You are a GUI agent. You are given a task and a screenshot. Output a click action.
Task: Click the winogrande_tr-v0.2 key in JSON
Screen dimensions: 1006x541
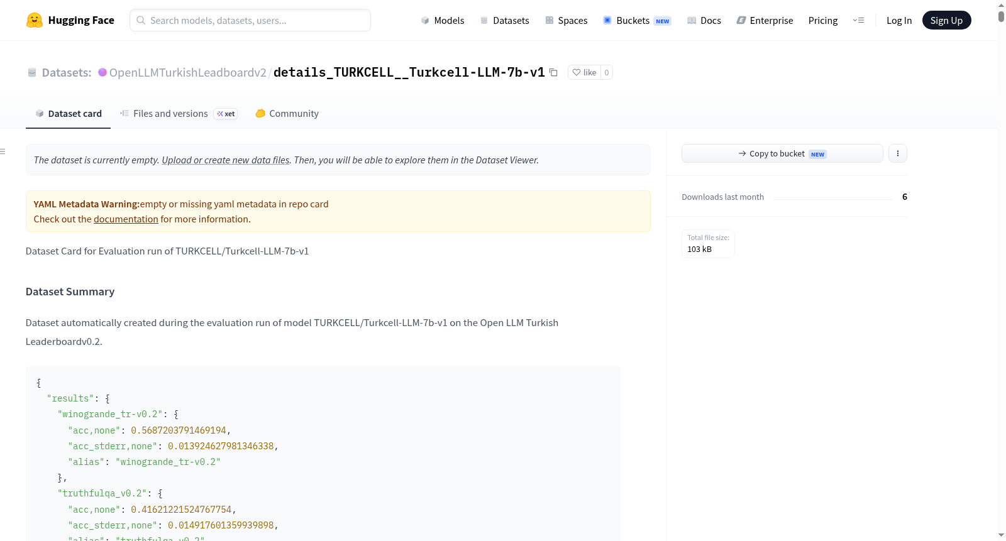[110, 415]
